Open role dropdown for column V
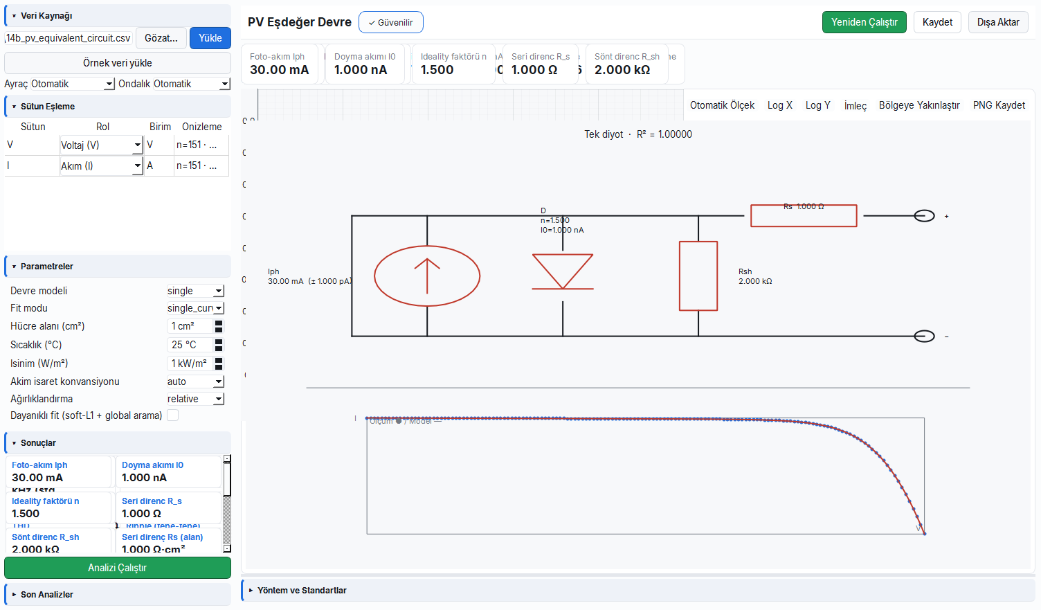This screenshot has height=610, width=1041. [x=101, y=145]
